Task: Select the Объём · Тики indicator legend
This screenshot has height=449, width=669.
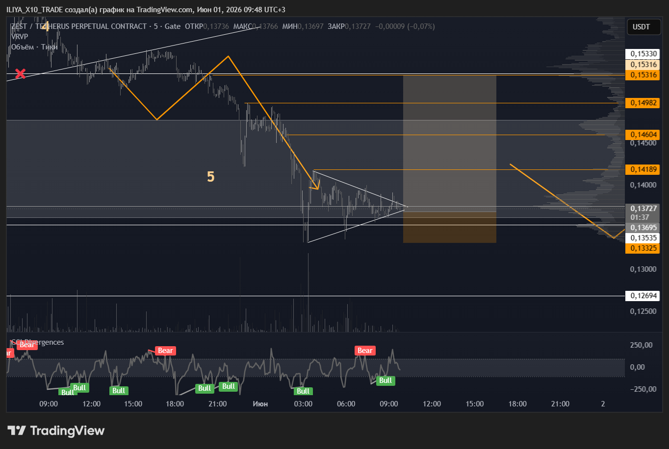Action: (34, 47)
